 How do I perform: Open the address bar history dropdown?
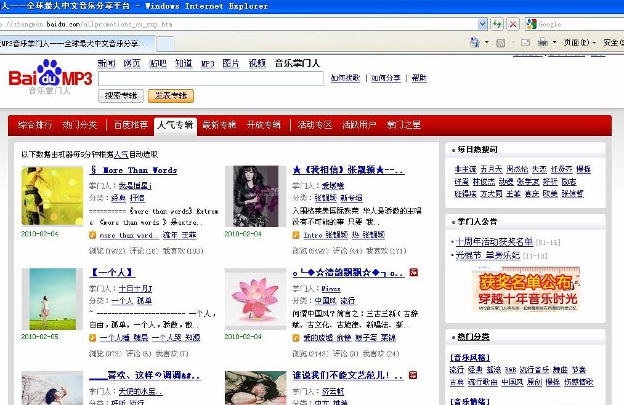(482, 24)
